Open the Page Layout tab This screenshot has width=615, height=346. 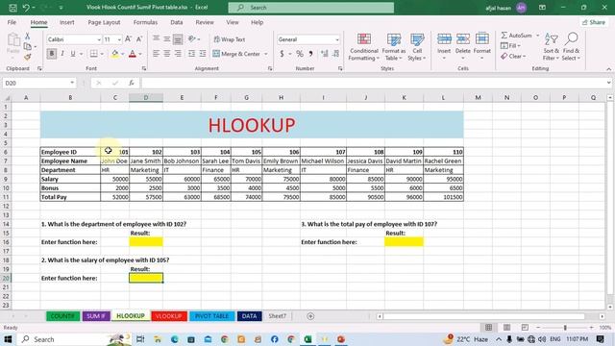click(104, 22)
